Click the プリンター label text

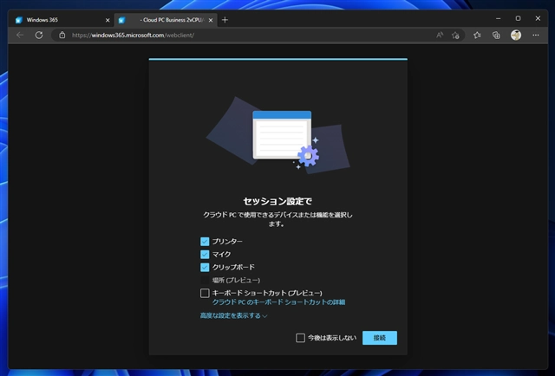(x=227, y=242)
